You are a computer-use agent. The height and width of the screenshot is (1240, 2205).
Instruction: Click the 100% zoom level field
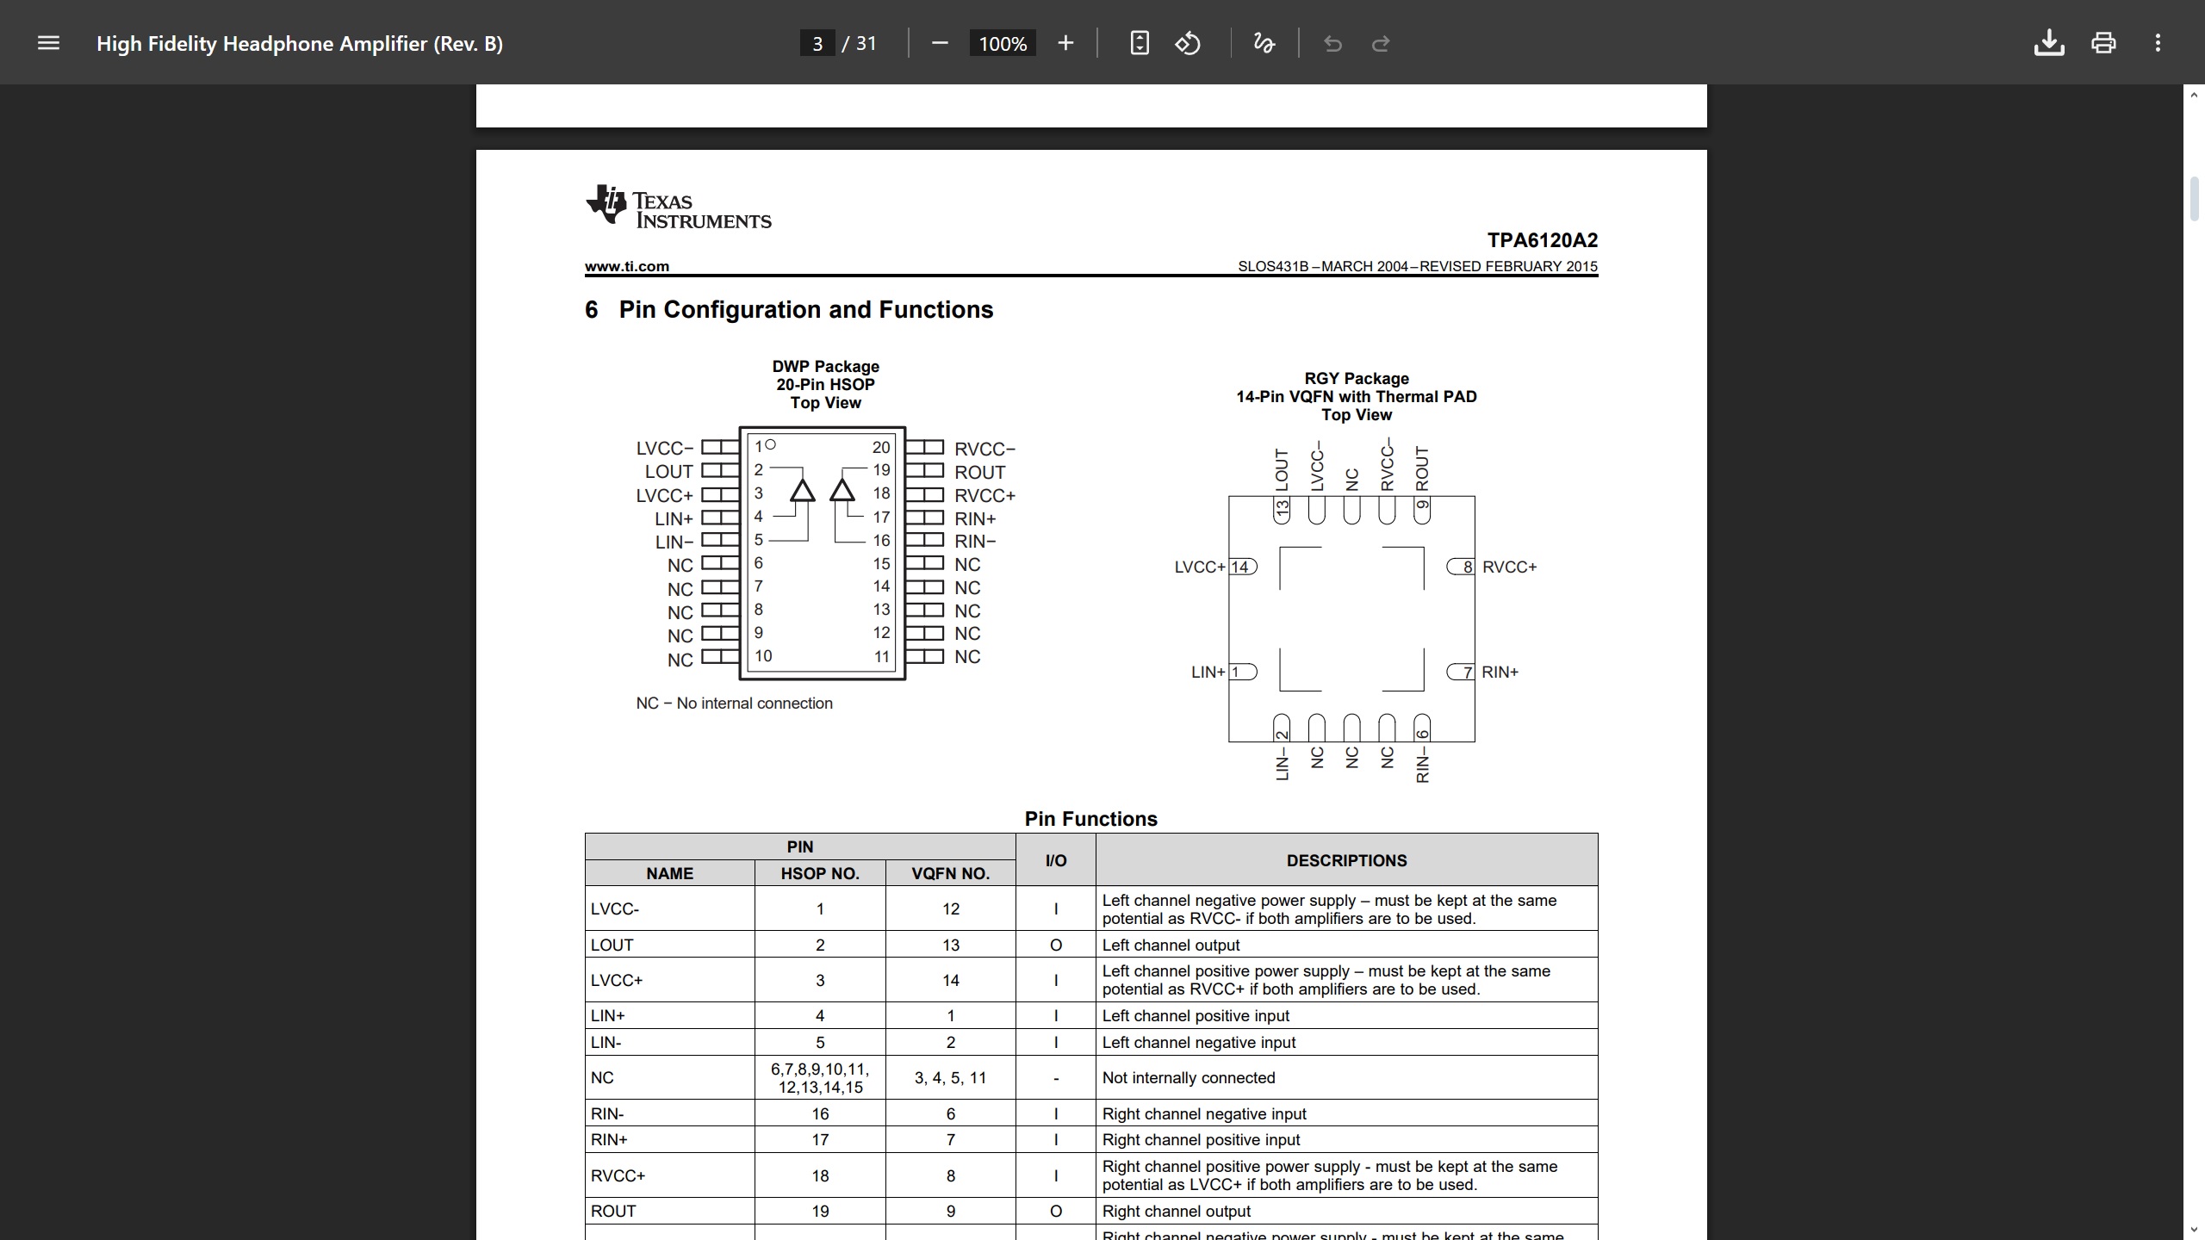[x=1003, y=43]
